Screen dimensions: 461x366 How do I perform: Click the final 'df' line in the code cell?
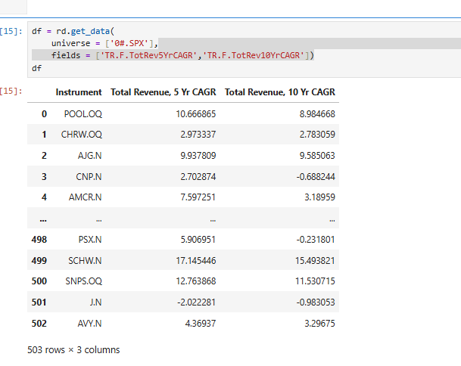point(36,68)
